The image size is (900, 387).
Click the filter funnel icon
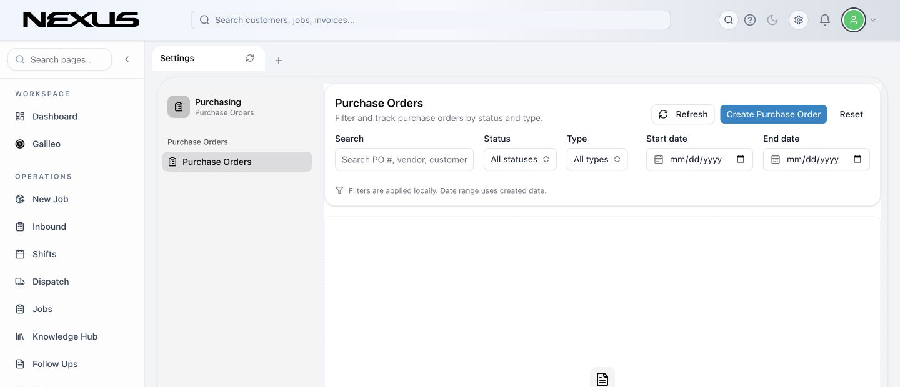point(339,190)
